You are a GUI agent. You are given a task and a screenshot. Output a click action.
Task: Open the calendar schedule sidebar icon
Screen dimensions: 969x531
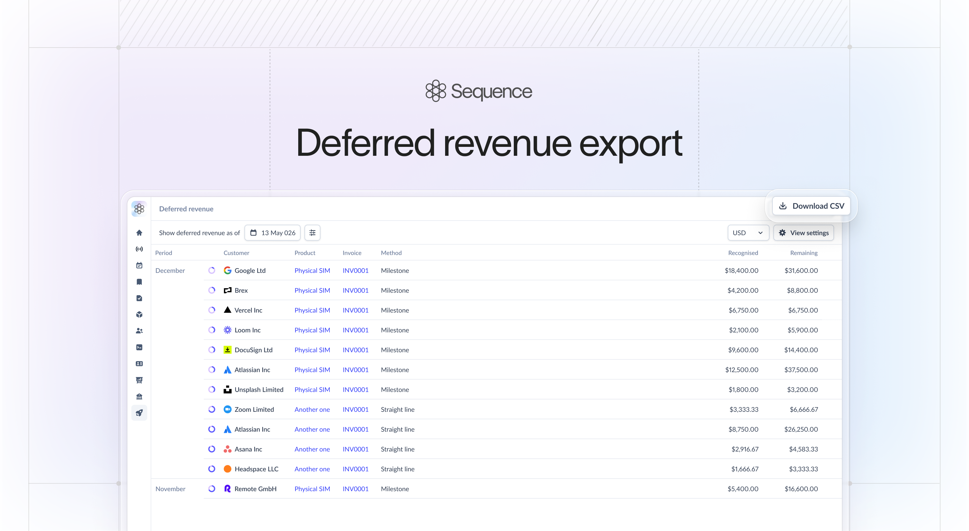click(139, 265)
